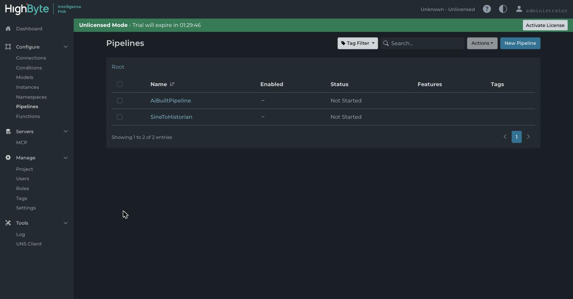Toggle the dark/light theme contrast icon
This screenshot has width=573, height=299.
503,9
